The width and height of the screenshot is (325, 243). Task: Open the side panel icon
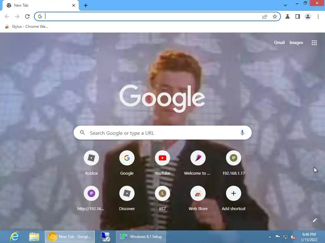click(298, 16)
